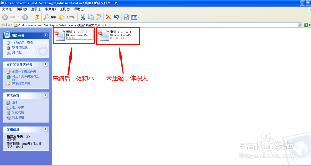
Task: Open the 帮助(H) menu
Action: click(x=79, y=9)
